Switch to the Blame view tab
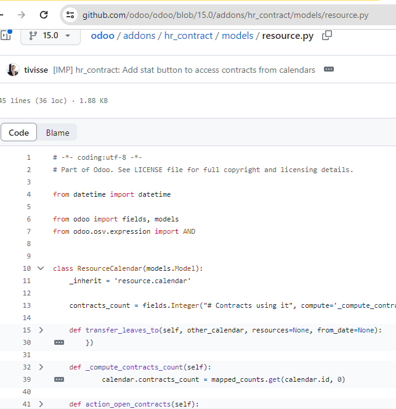Viewport: 396px width, 409px height. [57, 133]
